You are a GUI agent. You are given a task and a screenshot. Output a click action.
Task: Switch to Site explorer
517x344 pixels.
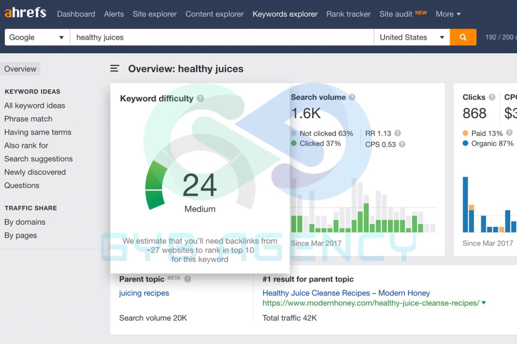point(155,14)
